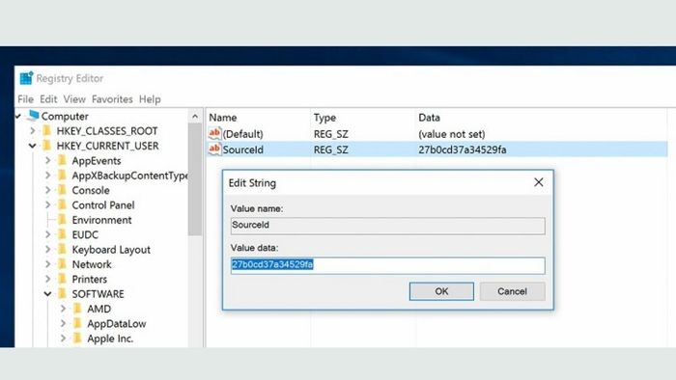Select the Apple Inc. folder icon

coord(77,339)
